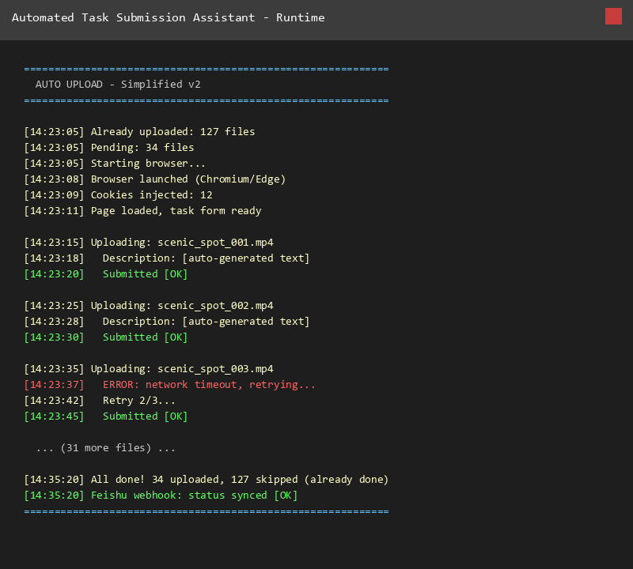Click the 'Automated Task Submission Assistant - Runtime' title

[x=168, y=17]
